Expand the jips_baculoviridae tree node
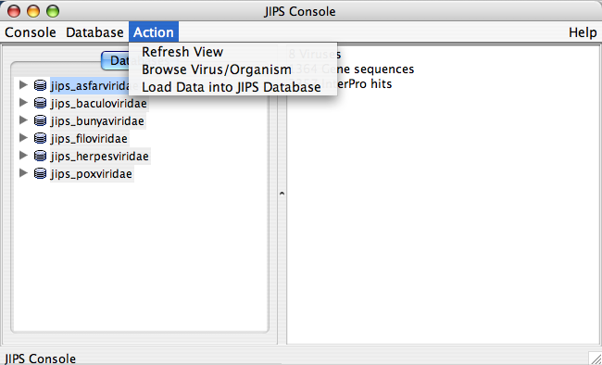Screen dimensions: 602x365 (x=23, y=102)
